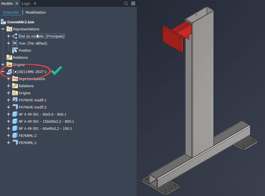
Task: Expand the F4746VK modif:1 component
Action: pyautogui.click(x=9, y=100)
